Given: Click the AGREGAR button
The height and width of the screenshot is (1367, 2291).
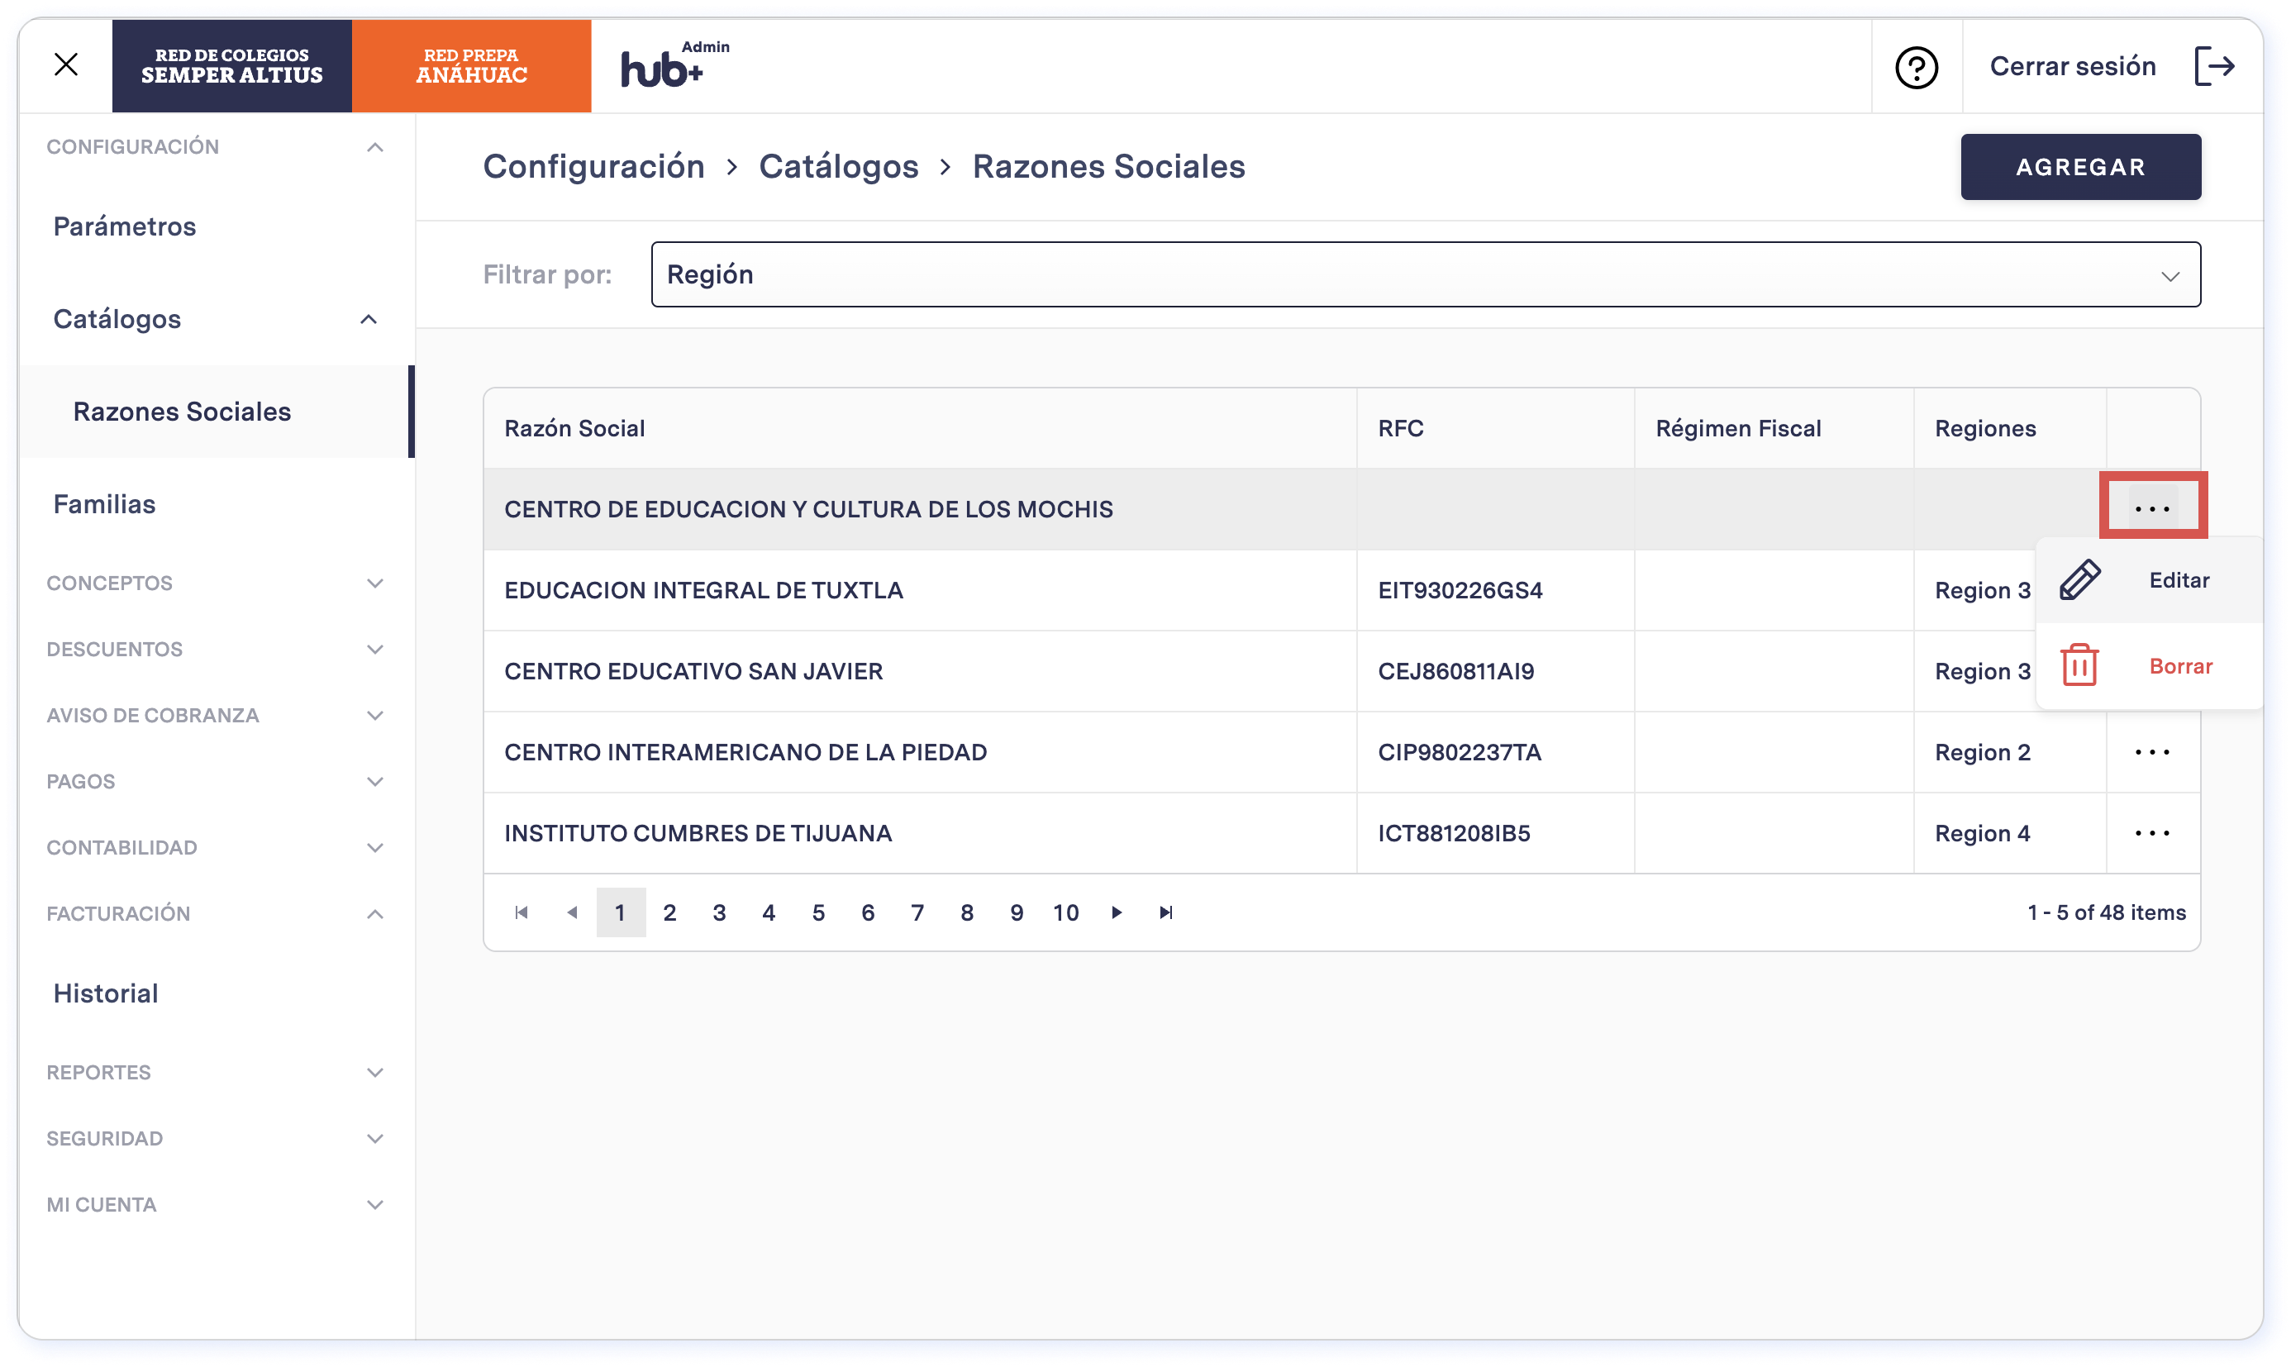Looking at the screenshot, I should pos(2080,167).
